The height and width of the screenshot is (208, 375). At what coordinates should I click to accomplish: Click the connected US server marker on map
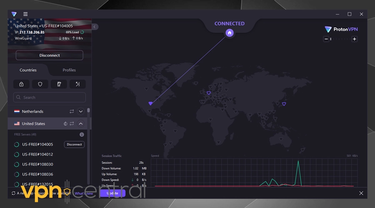click(x=150, y=104)
